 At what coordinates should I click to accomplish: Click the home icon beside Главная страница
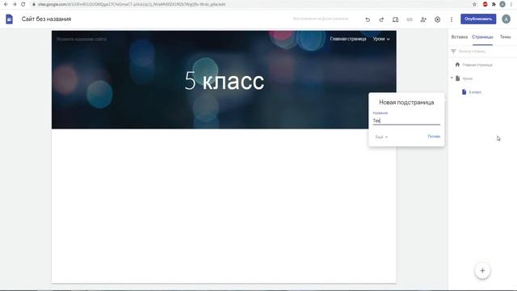(457, 65)
